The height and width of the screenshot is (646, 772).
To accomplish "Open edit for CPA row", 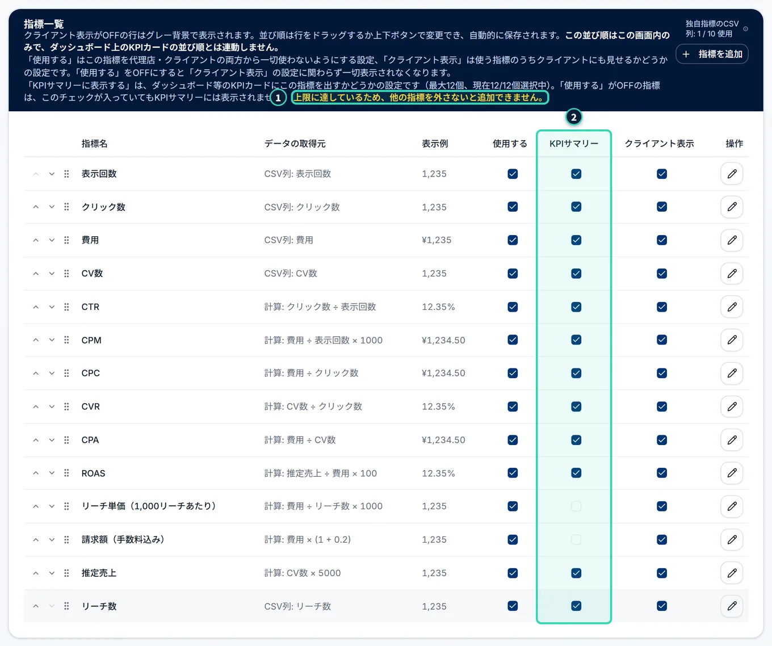I will [732, 440].
